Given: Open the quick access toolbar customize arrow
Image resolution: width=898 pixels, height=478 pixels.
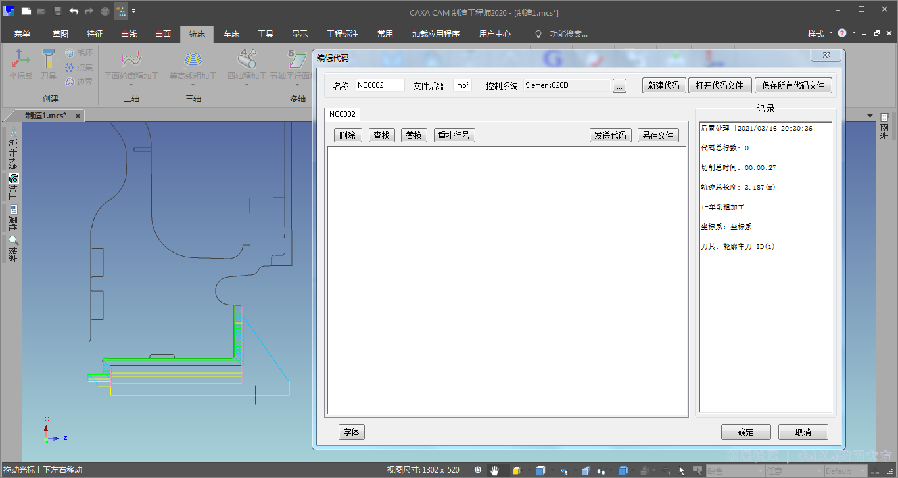Looking at the screenshot, I should [x=134, y=11].
